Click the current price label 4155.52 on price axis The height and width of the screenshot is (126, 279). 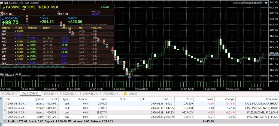274,55
